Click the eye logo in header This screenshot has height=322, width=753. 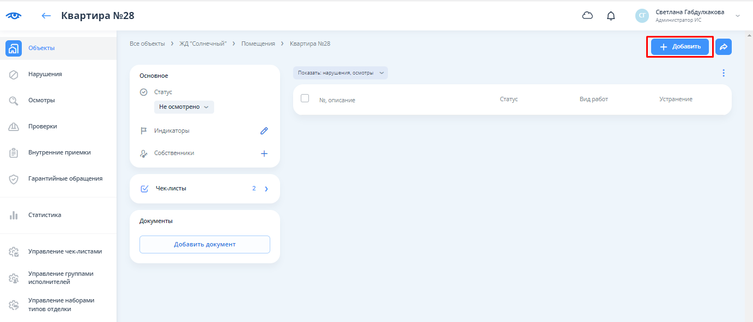click(x=14, y=16)
